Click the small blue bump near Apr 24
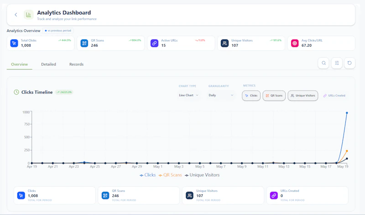 (x=84, y=162)
